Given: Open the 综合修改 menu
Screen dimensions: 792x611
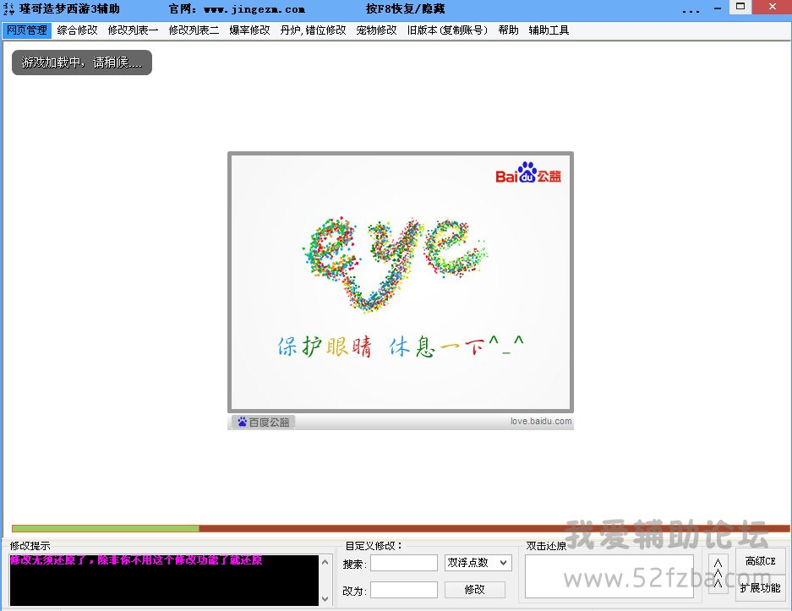Looking at the screenshot, I should pos(77,30).
